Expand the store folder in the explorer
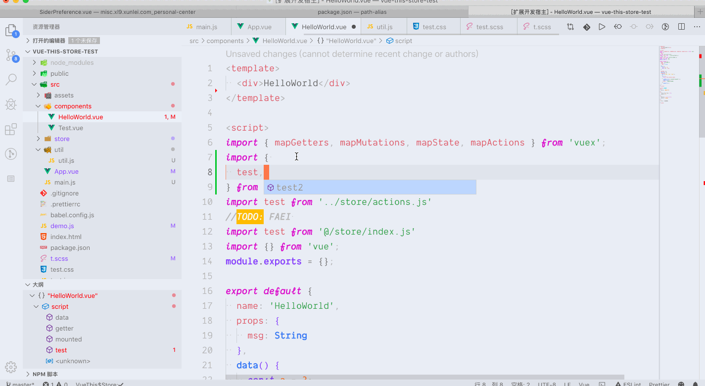Image resolution: width=705 pixels, height=386 pixels. point(39,139)
